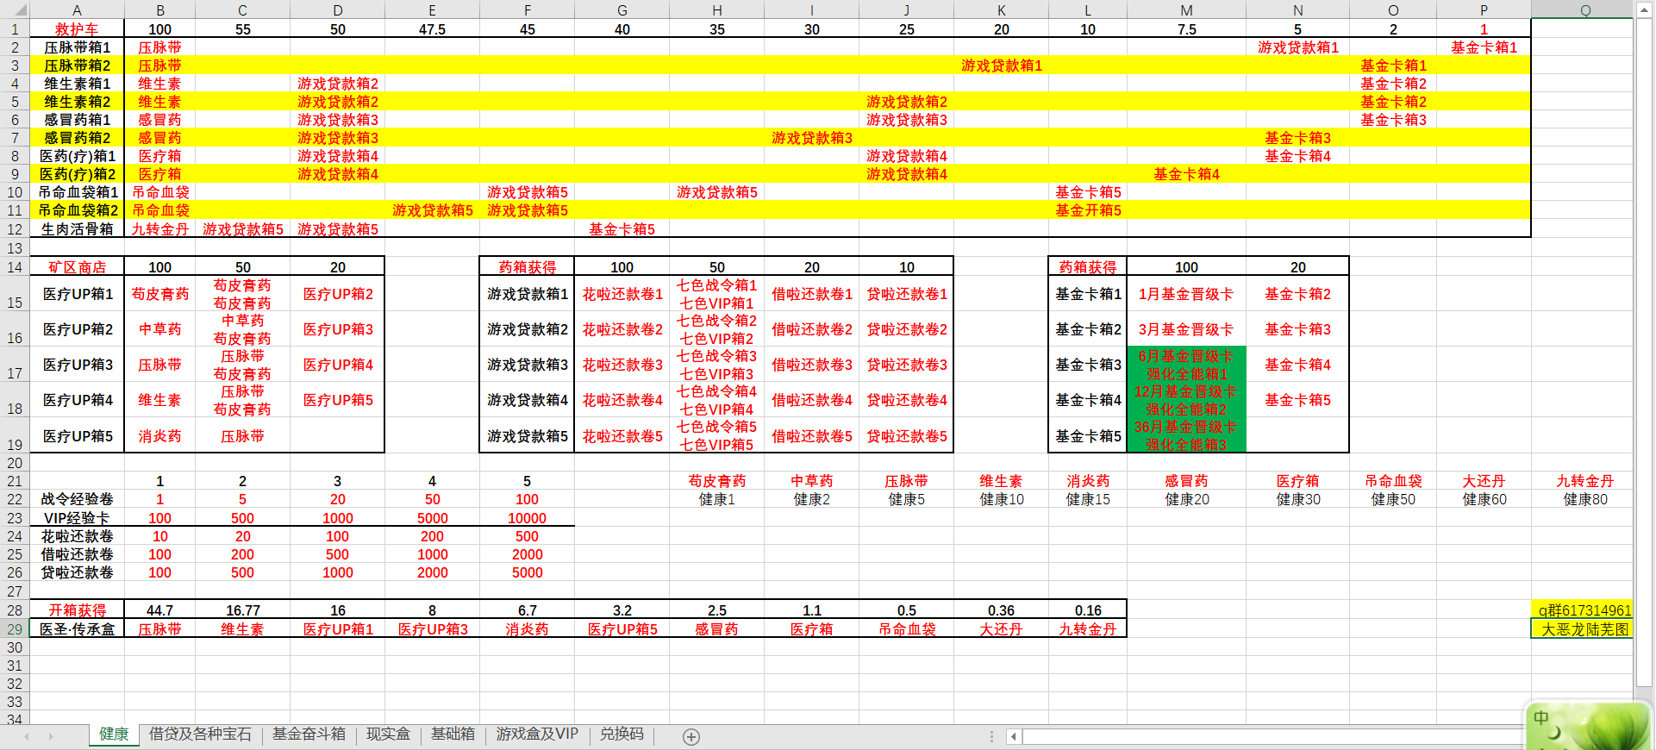Viewport: 1656px width, 750px height.
Task: Select row 20 header
Action: pos(15,463)
